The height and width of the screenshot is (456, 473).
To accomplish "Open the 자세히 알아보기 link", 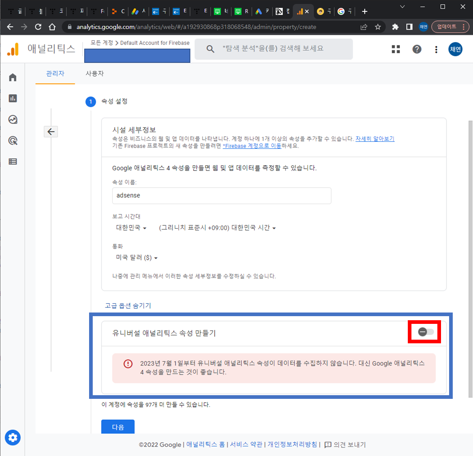I will (375, 139).
